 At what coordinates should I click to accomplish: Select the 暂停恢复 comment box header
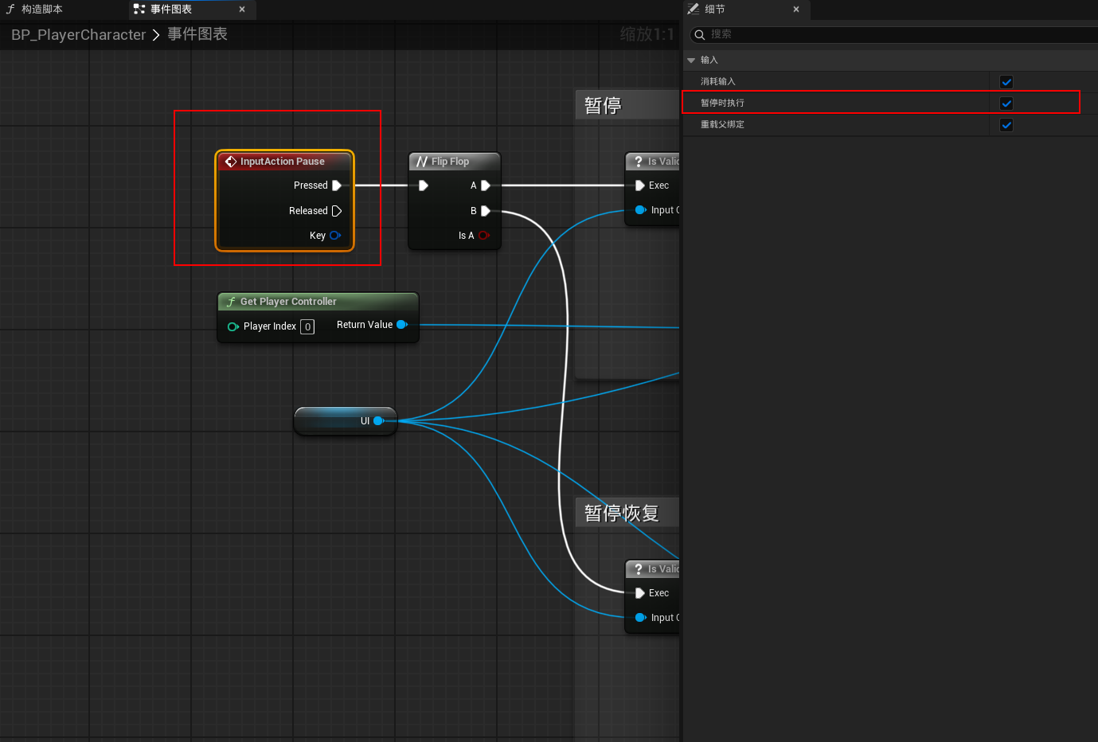(627, 513)
